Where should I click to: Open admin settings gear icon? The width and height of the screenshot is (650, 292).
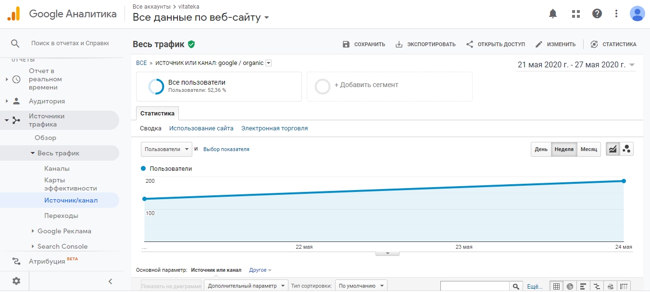click(16, 281)
